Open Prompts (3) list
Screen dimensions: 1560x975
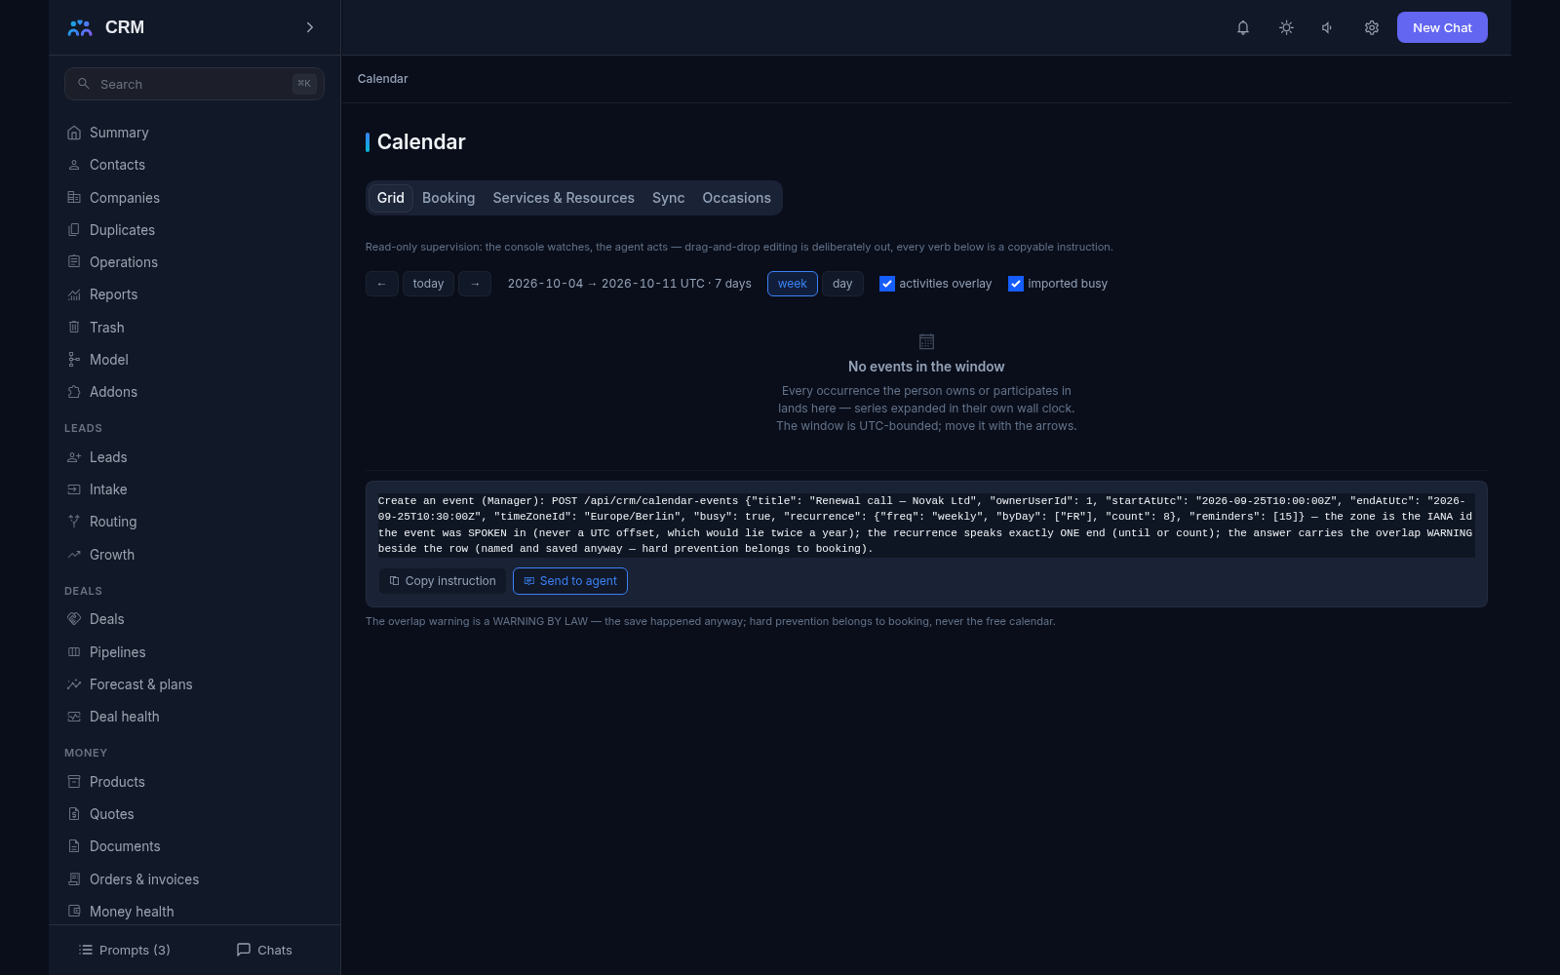tap(125, 950)
